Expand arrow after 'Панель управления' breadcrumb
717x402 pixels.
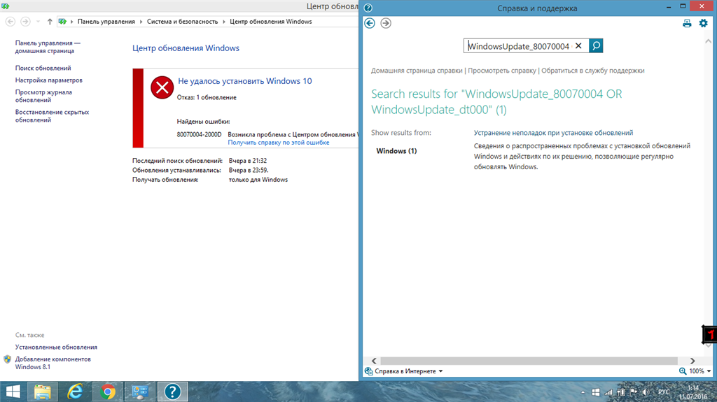141,22
